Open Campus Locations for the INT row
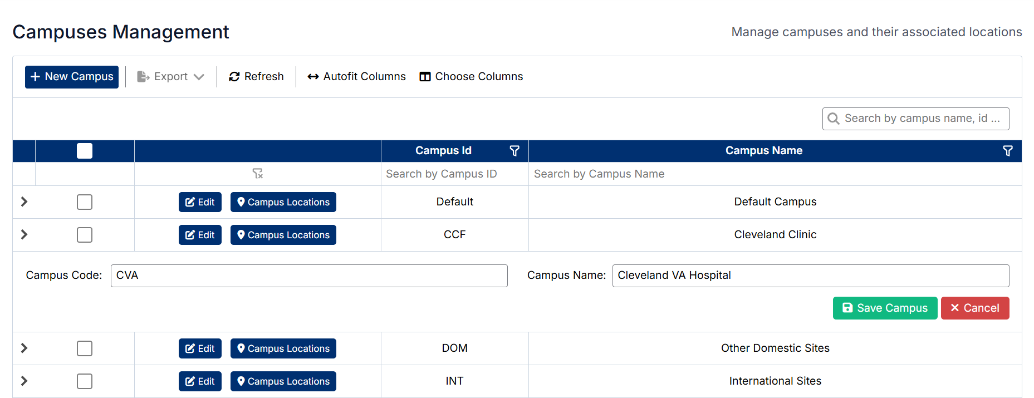The width and height of the screenshot is (1034, 398). (x=283, y=381)
